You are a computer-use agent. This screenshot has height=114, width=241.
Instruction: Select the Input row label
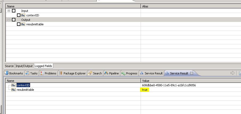click(x=25, y=11)
